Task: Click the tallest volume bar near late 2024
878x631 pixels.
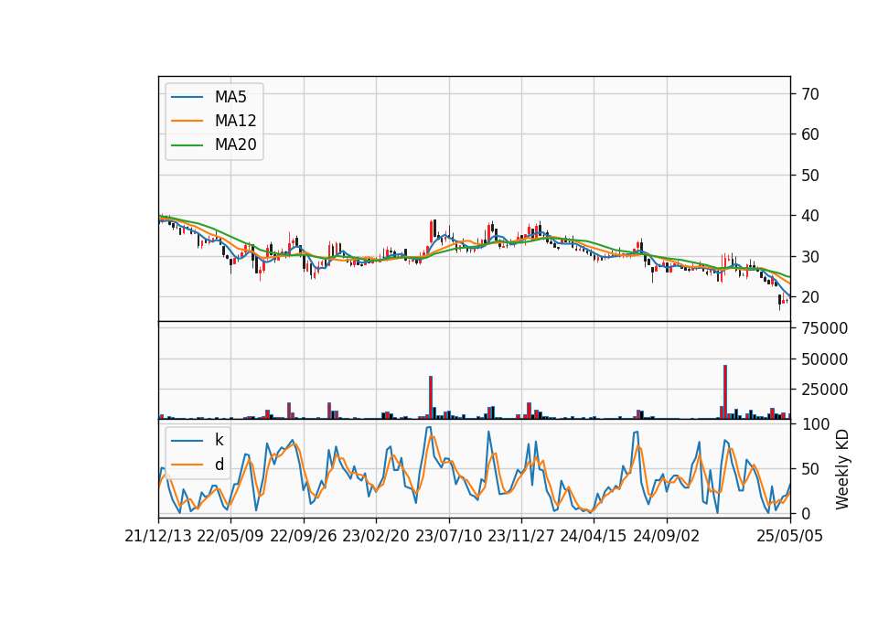Action: click(725, 392)
